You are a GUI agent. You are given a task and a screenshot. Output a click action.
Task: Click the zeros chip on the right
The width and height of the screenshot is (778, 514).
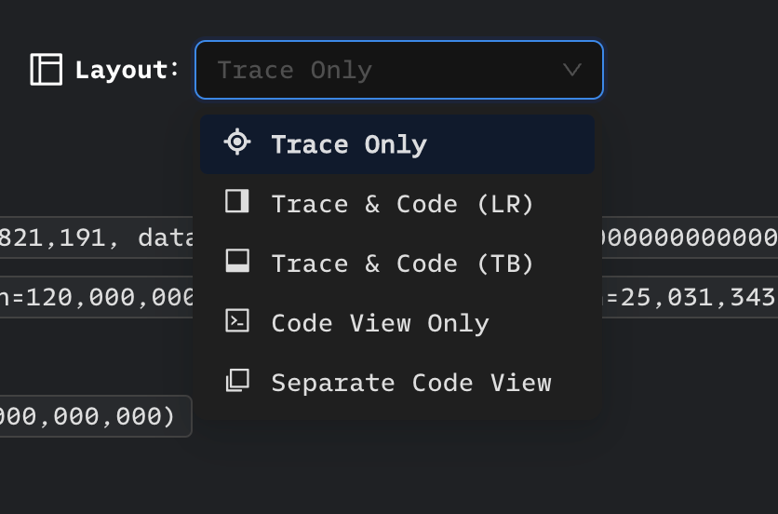click(x=689, y=238)
